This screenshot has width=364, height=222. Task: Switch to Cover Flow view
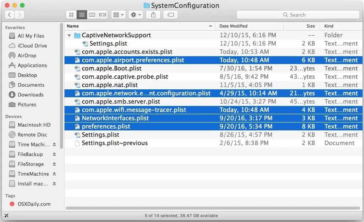(x=102, y=15)
